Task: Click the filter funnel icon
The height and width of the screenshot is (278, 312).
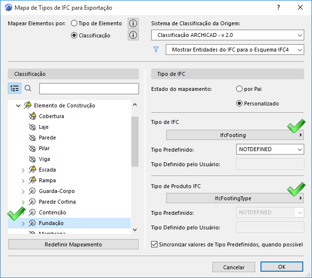Action: [x=156, y=50]
